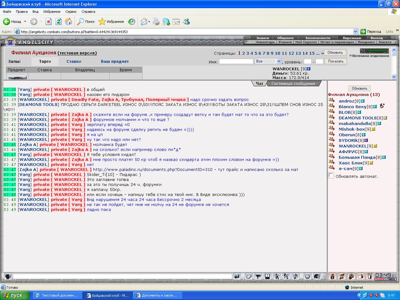The image size is (400, 300).
Task: Click the Имя search input field
Action: 236,62
